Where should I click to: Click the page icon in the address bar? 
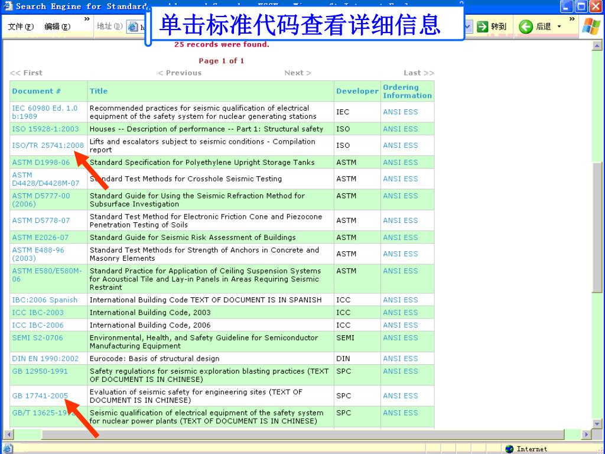pyautogui.click(x=133, y=27)
